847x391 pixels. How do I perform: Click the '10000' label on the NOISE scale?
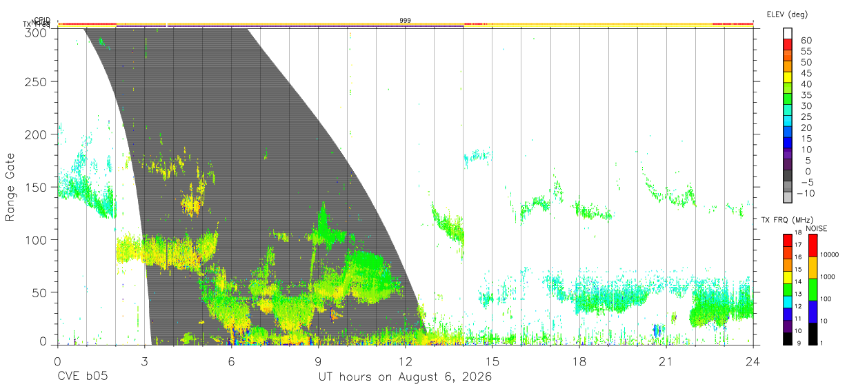830,255
